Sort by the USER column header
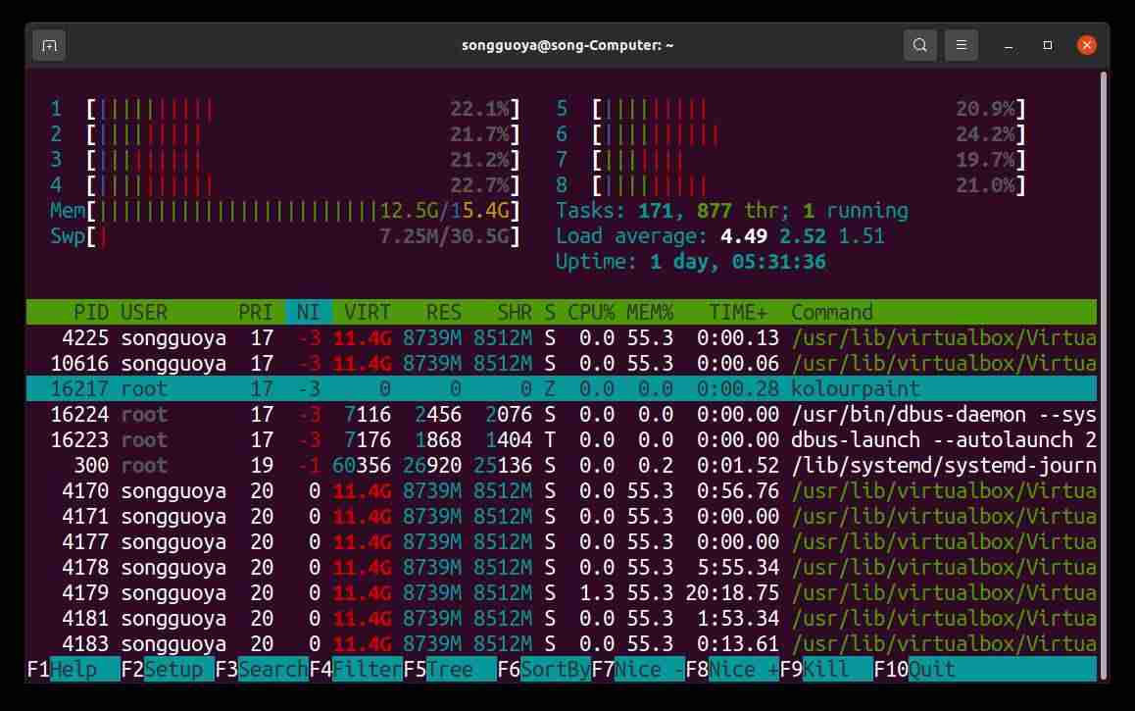The width and height of the screenshot is (1135, 711). (x=144, y=313)
